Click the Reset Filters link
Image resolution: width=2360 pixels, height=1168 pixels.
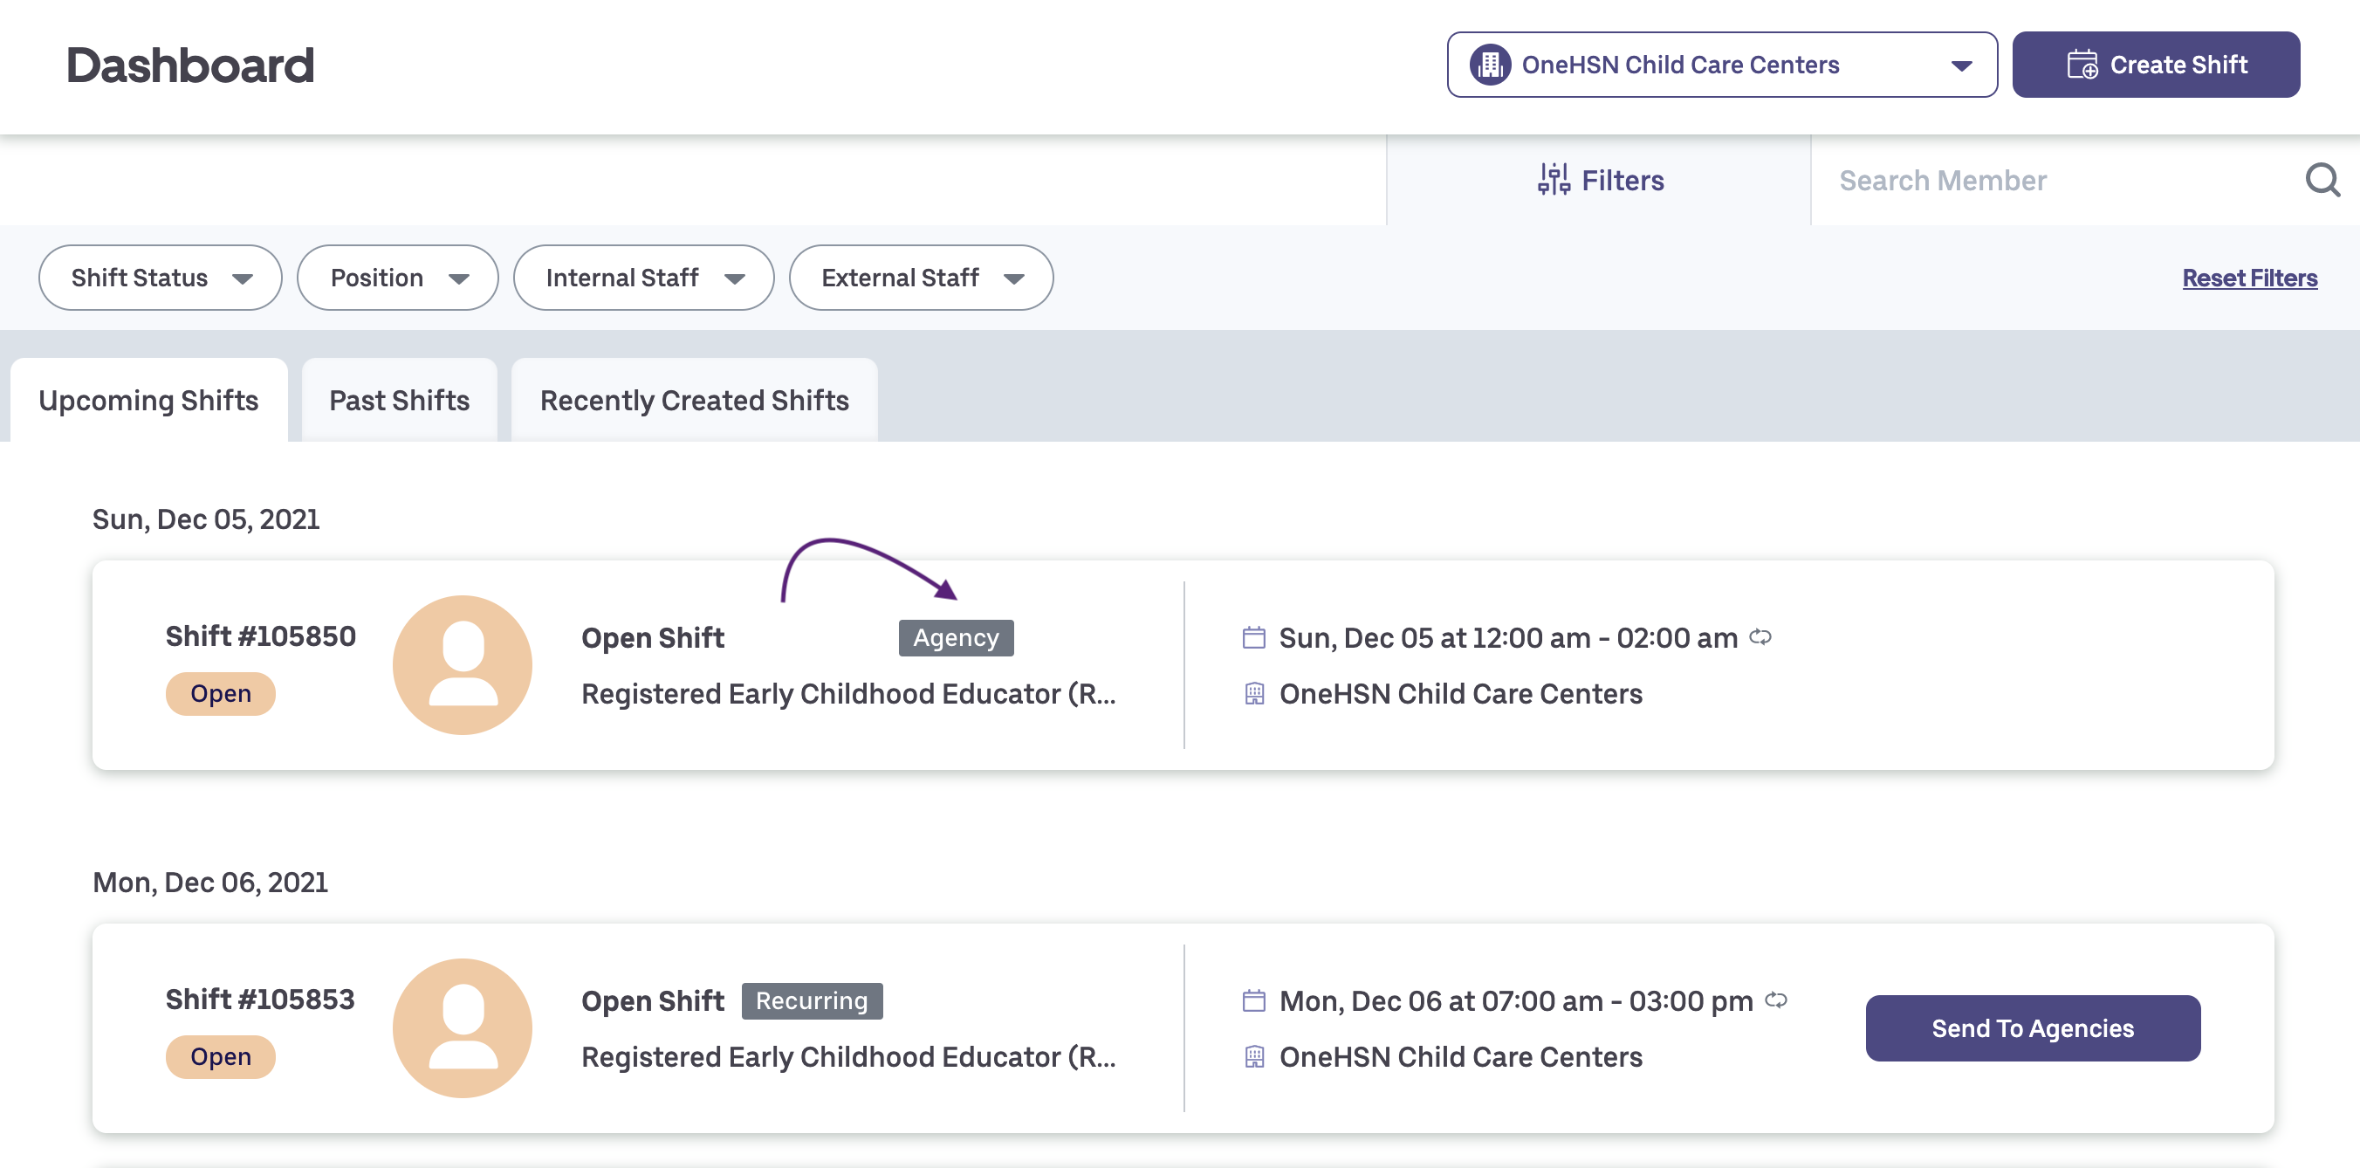click(2249, 278)
